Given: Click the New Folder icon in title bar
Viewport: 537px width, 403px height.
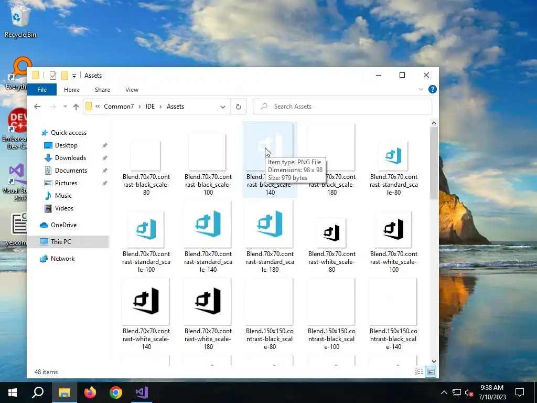Looking at the screenshot, I should click(65, 76).
